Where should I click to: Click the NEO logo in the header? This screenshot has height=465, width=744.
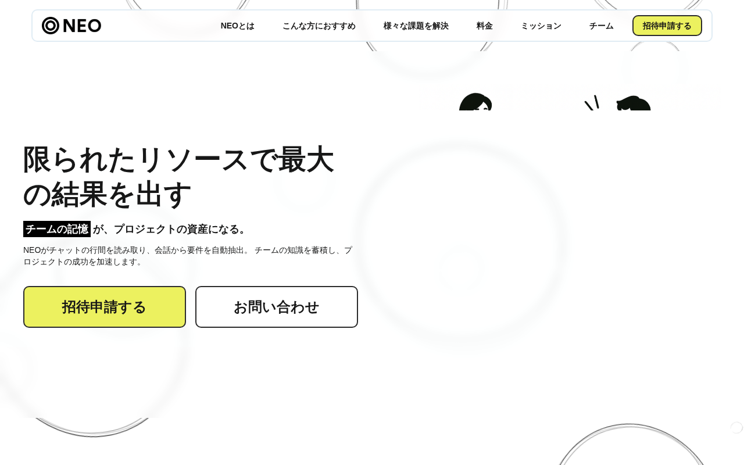(x=71, y=26)
